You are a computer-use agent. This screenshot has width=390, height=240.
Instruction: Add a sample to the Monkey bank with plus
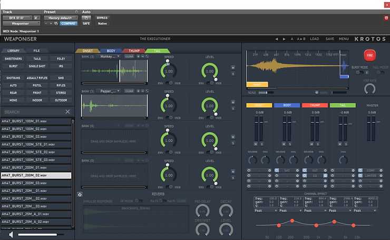click(138, 56)
